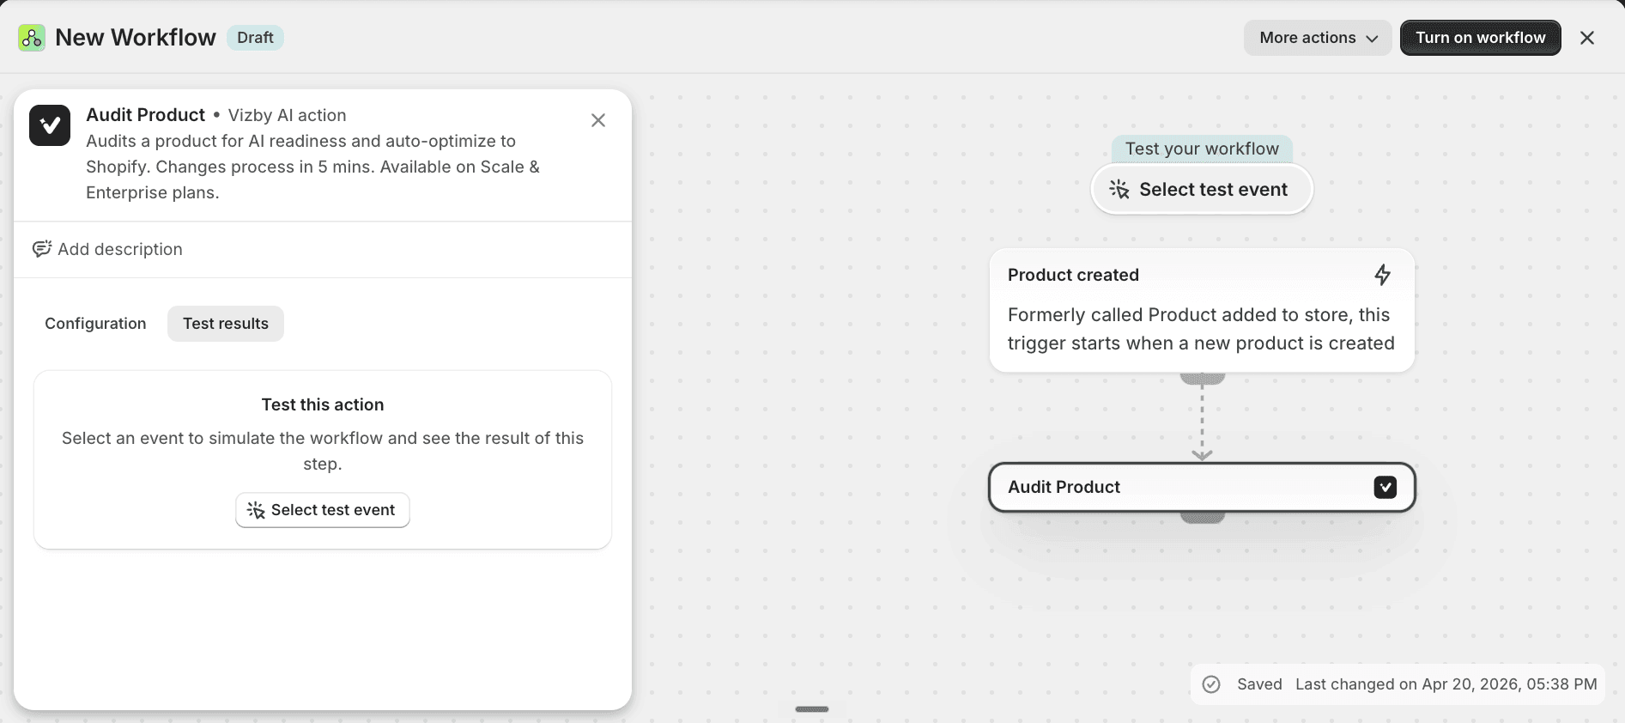
Task: Click the Last changed timestamp text
Action: pos(1446,684)
